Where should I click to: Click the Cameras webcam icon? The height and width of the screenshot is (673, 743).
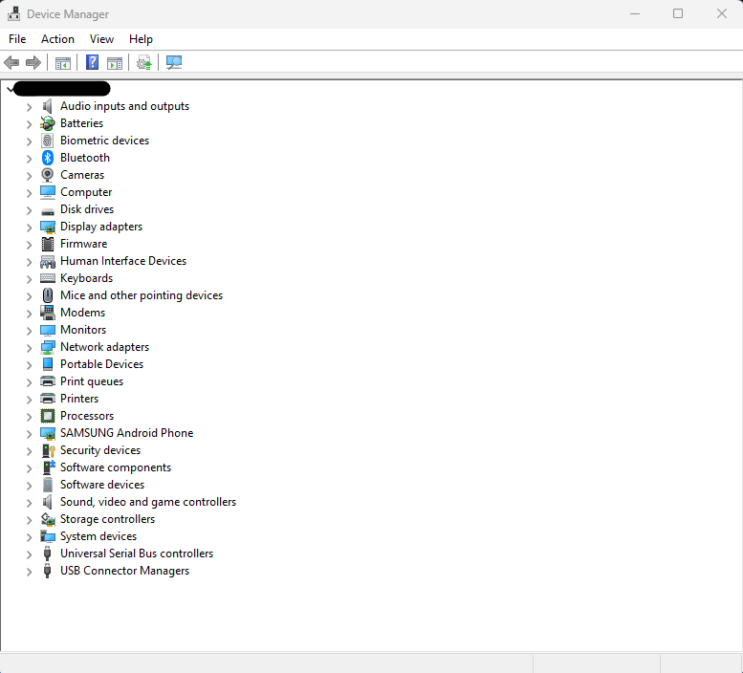[48, 175]
